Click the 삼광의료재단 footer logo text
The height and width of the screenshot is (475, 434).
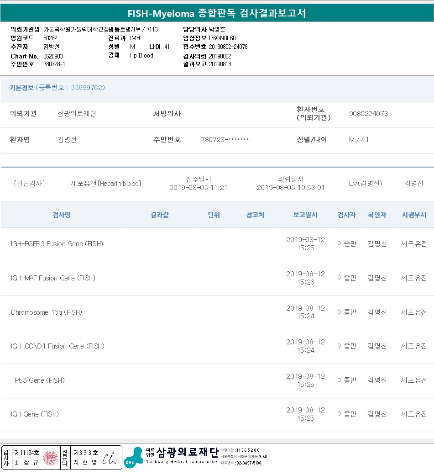(x=187, y=452)
